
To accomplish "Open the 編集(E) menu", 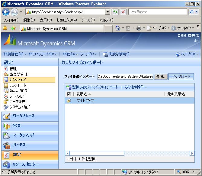I will [29, 20].
